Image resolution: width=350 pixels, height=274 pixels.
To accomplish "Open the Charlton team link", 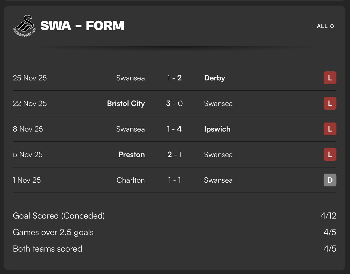I will pos(130,180).
